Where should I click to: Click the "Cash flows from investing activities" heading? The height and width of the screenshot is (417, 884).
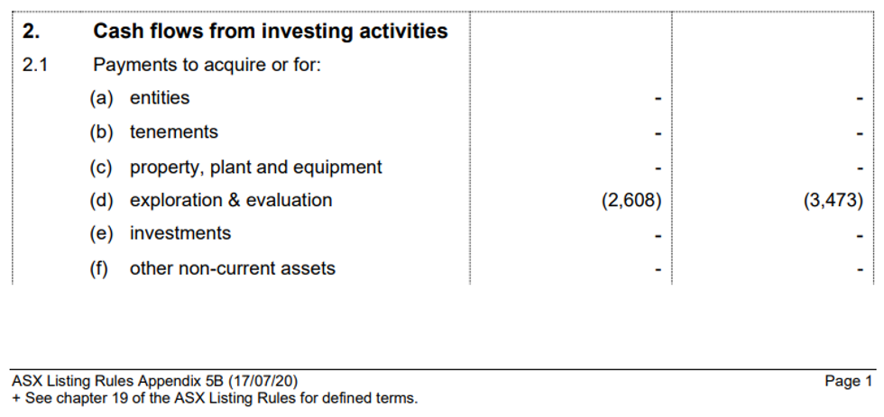(271, 32)
